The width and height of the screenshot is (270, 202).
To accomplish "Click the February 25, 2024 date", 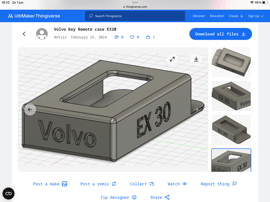I will pos(89,37).
